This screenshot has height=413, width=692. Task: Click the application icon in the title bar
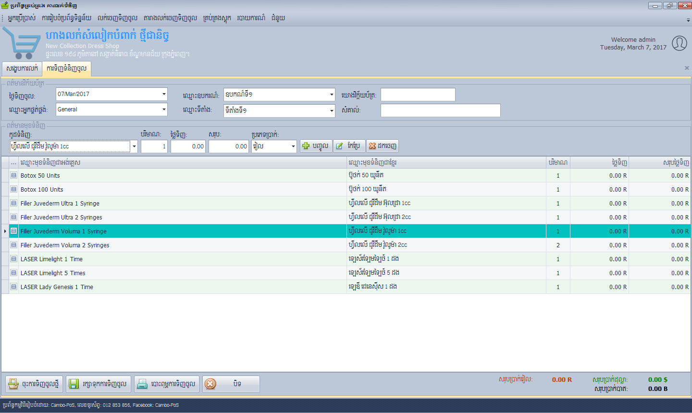click(5, 5)
